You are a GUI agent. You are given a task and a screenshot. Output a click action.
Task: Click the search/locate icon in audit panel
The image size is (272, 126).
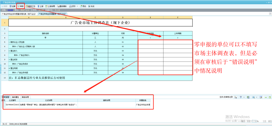[x=253, y=97]
